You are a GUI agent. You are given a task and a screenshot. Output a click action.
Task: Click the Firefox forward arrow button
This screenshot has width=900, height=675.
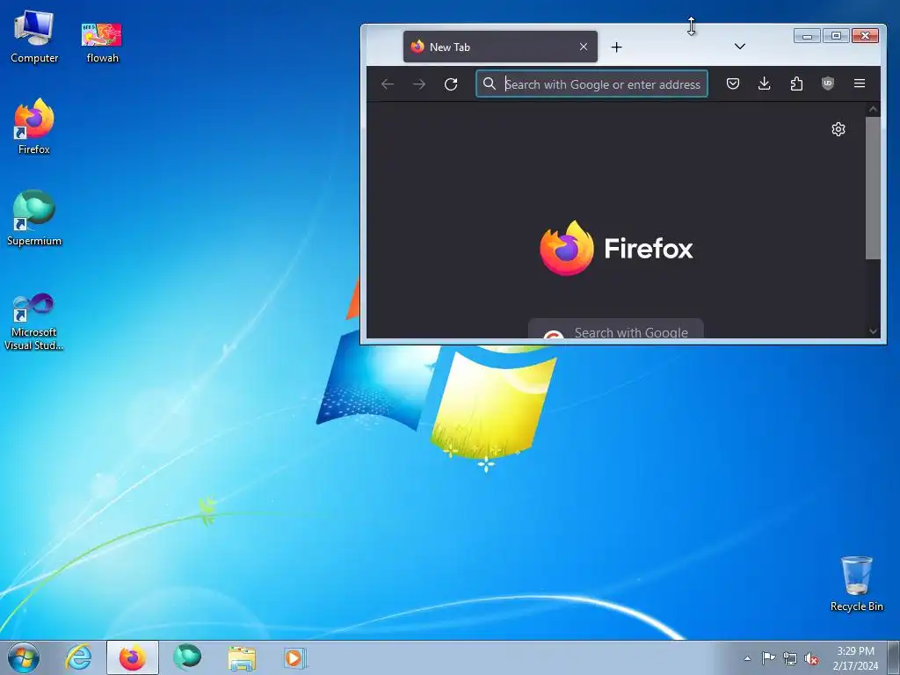[x=419, y=84]
